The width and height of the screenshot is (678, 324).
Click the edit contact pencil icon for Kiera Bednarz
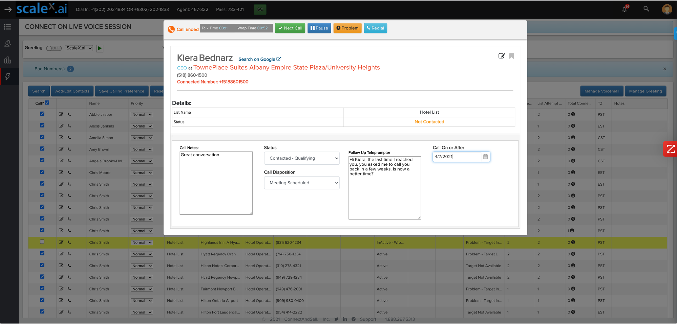coord(502,56)
